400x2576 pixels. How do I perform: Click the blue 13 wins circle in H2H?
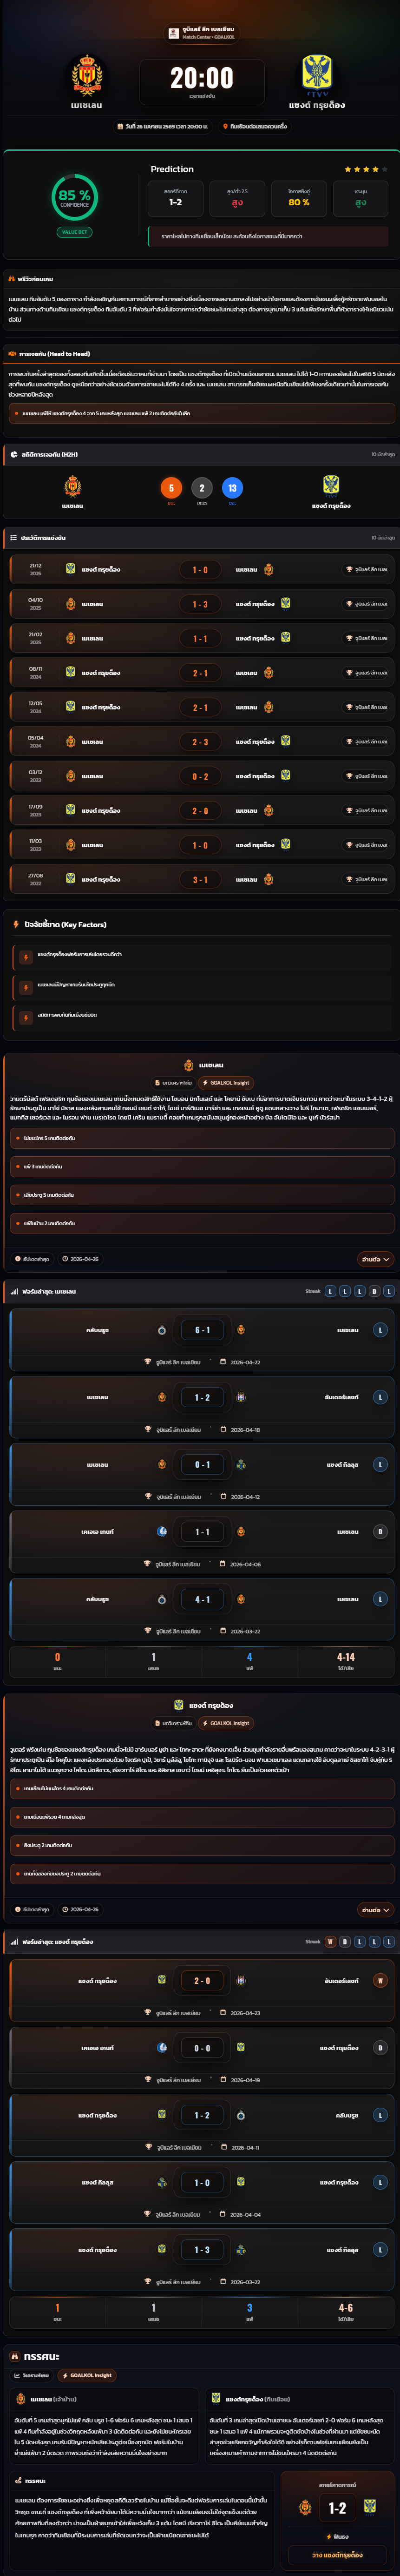click(x=232, y=488)
